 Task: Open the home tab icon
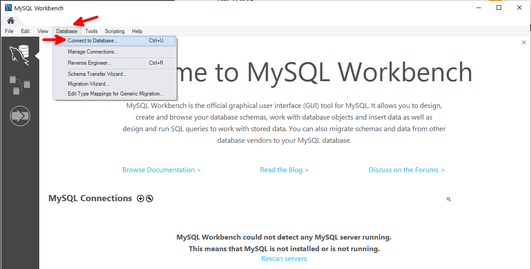pyautogui.click(x=11, y=21)
